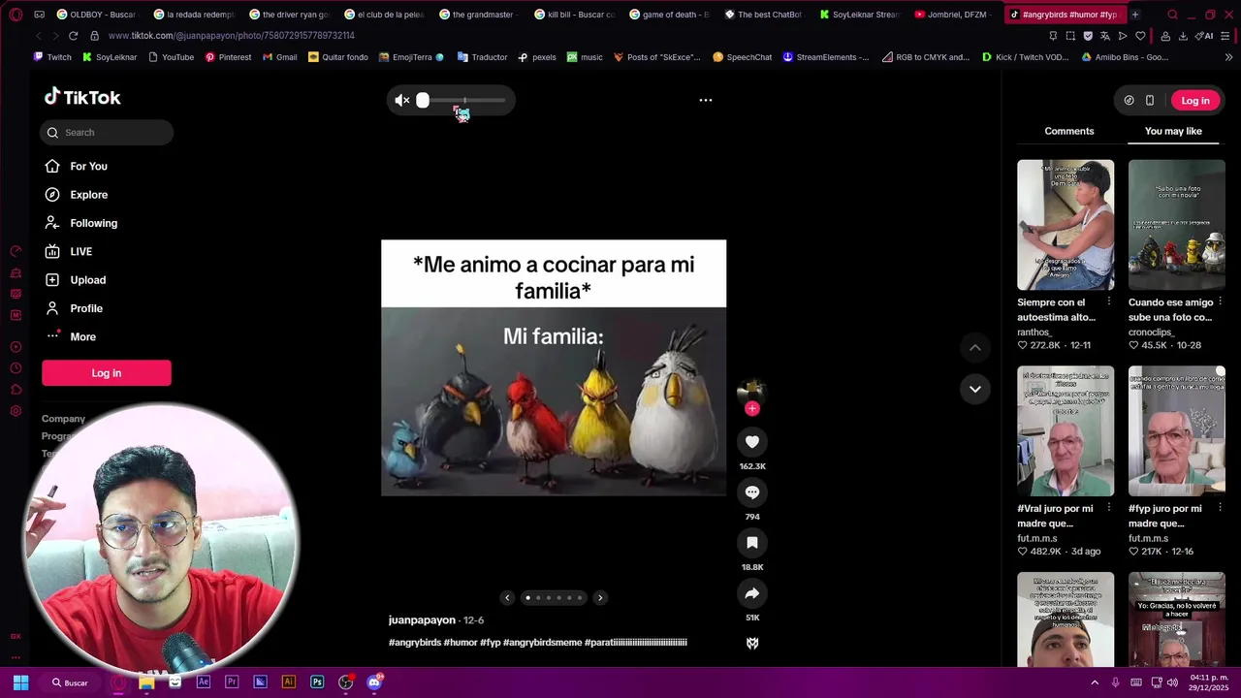This screenshot has height=698, width=1241.
Task: Open a new browser tab with the plus
Action: point(1134,15)
